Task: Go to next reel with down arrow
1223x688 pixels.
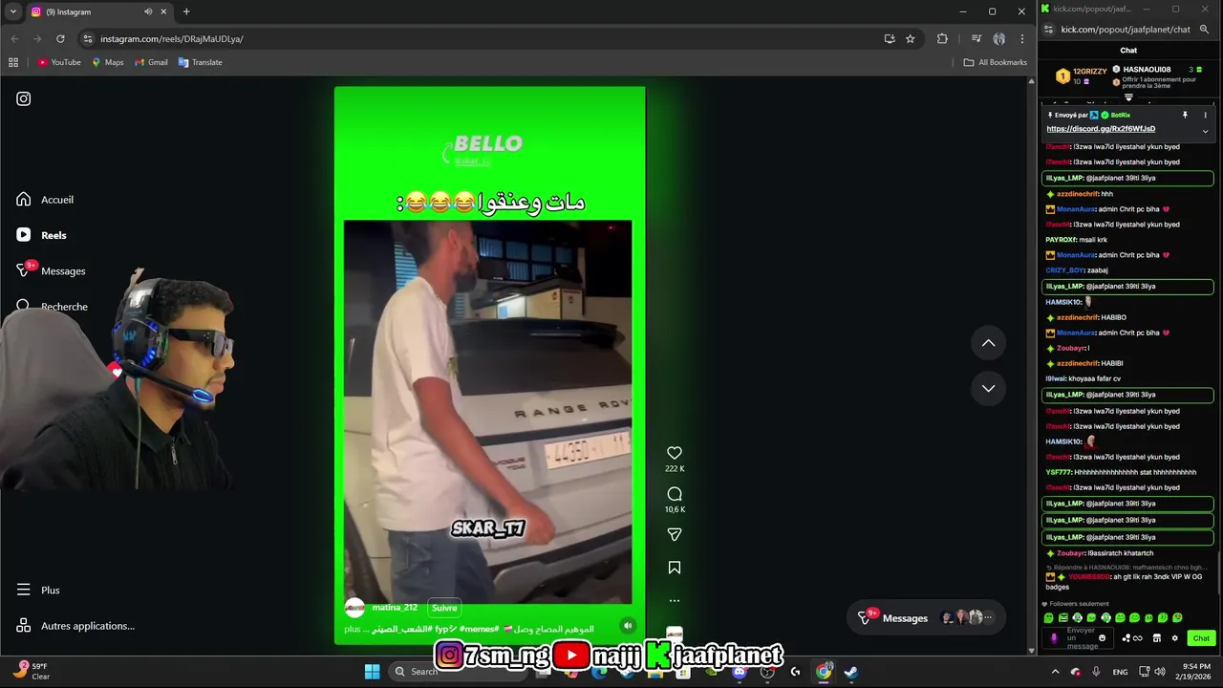Action: [x=988, y=388]
